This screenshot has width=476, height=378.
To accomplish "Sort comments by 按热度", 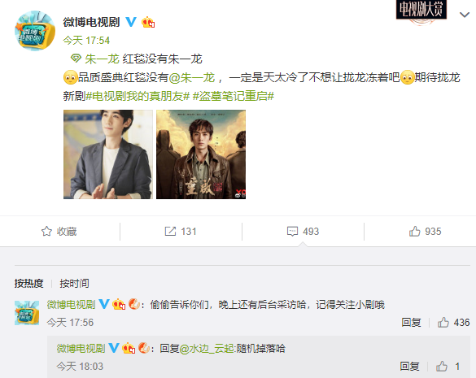I will coord(28,283).
